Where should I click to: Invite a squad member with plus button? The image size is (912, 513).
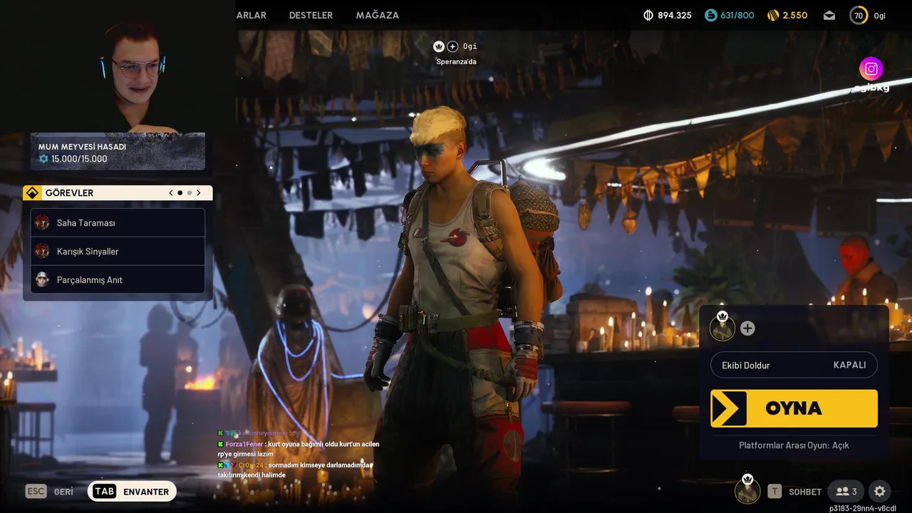[747, 328]
